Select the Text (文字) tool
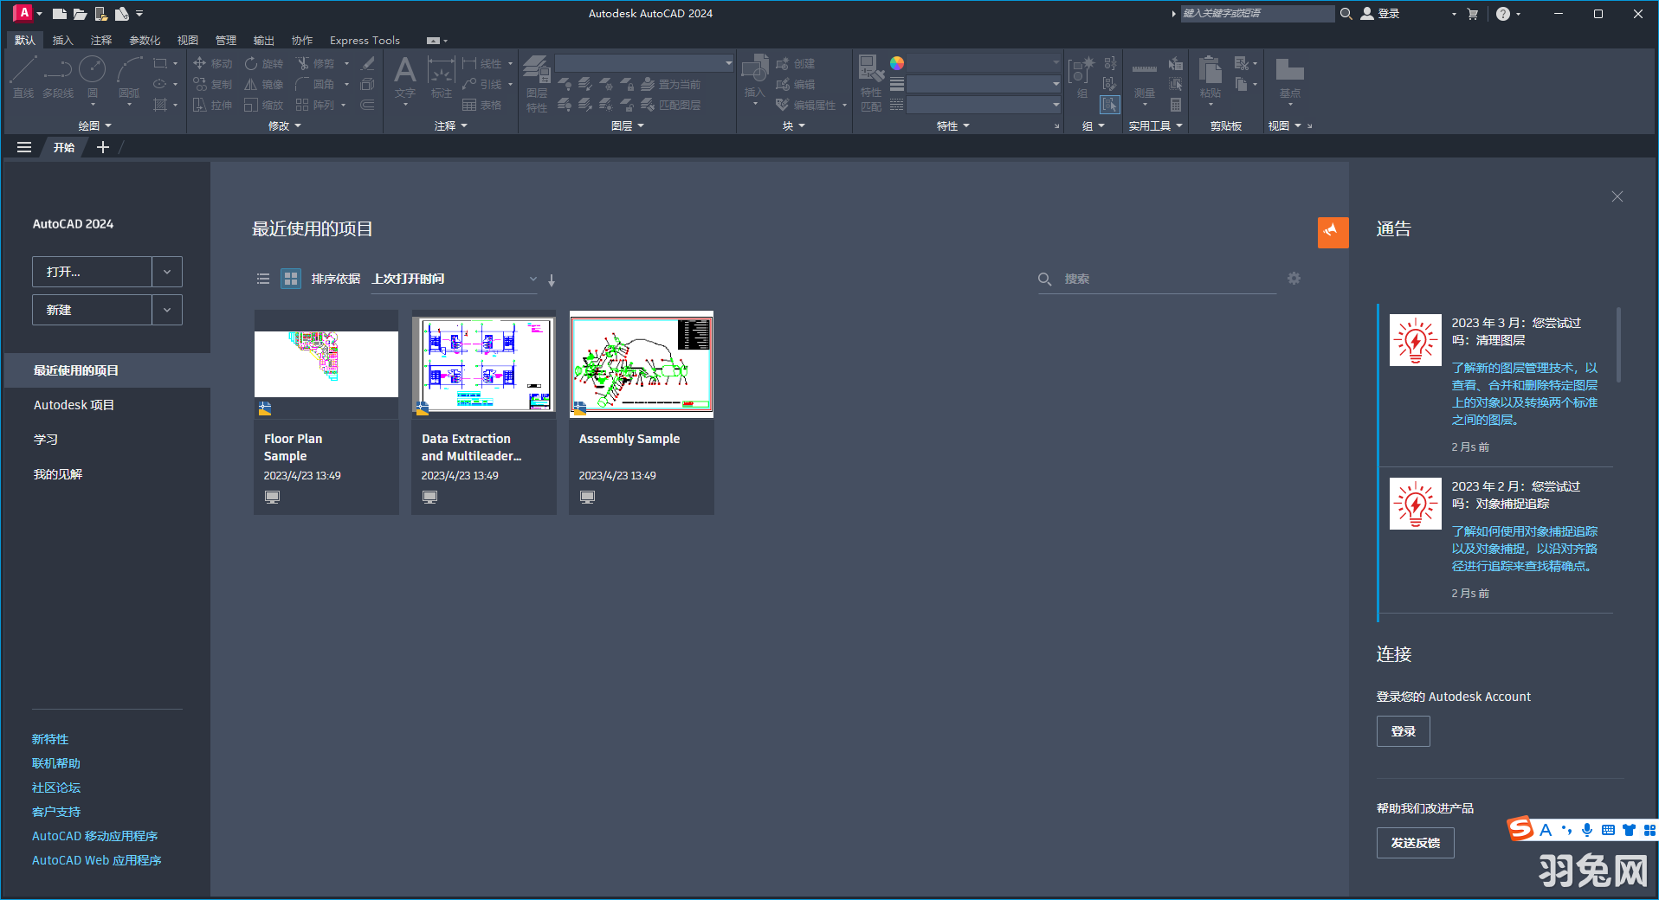This screenshot has width=1659, height=900. coord(404,77)
